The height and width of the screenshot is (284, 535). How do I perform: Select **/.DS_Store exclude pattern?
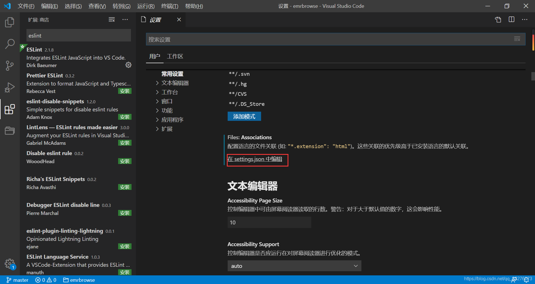[247, 104]
